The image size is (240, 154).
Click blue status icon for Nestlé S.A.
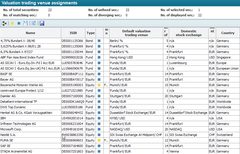pos(99,135)
